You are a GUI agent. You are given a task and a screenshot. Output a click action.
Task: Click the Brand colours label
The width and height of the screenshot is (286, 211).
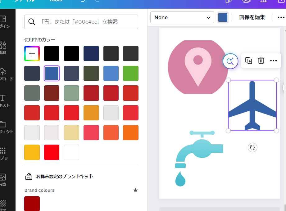click(x=39, y=190)
